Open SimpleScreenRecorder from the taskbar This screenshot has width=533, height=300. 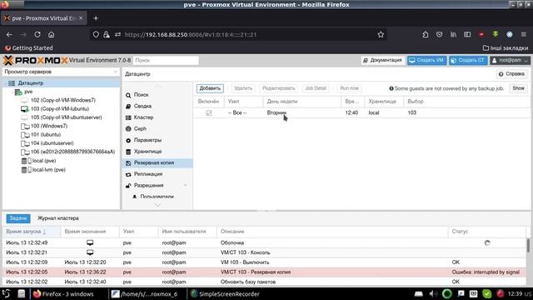[x=225, y=294]
